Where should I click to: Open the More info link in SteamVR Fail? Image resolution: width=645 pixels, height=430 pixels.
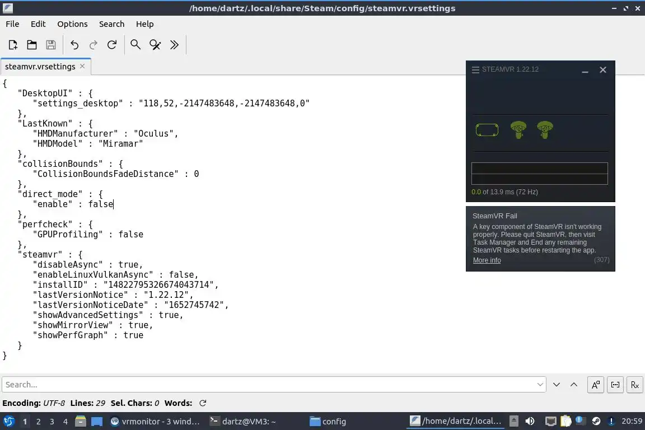[x=487, y=260]
